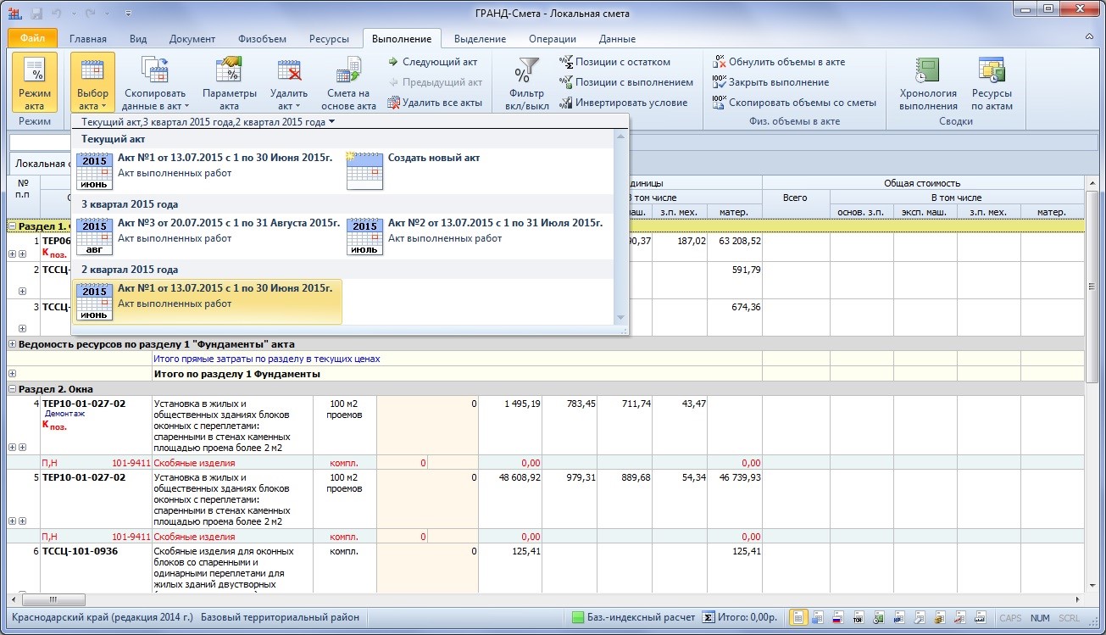The image size is (1106, 635).
Task: Select row 6 ТССЦ-101-0936 code
Action: (81, 552)
